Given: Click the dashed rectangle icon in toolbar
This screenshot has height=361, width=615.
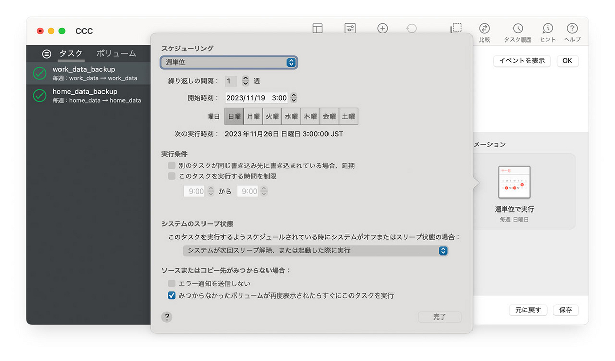Looking at the screenshot, I should coord(456,29).
